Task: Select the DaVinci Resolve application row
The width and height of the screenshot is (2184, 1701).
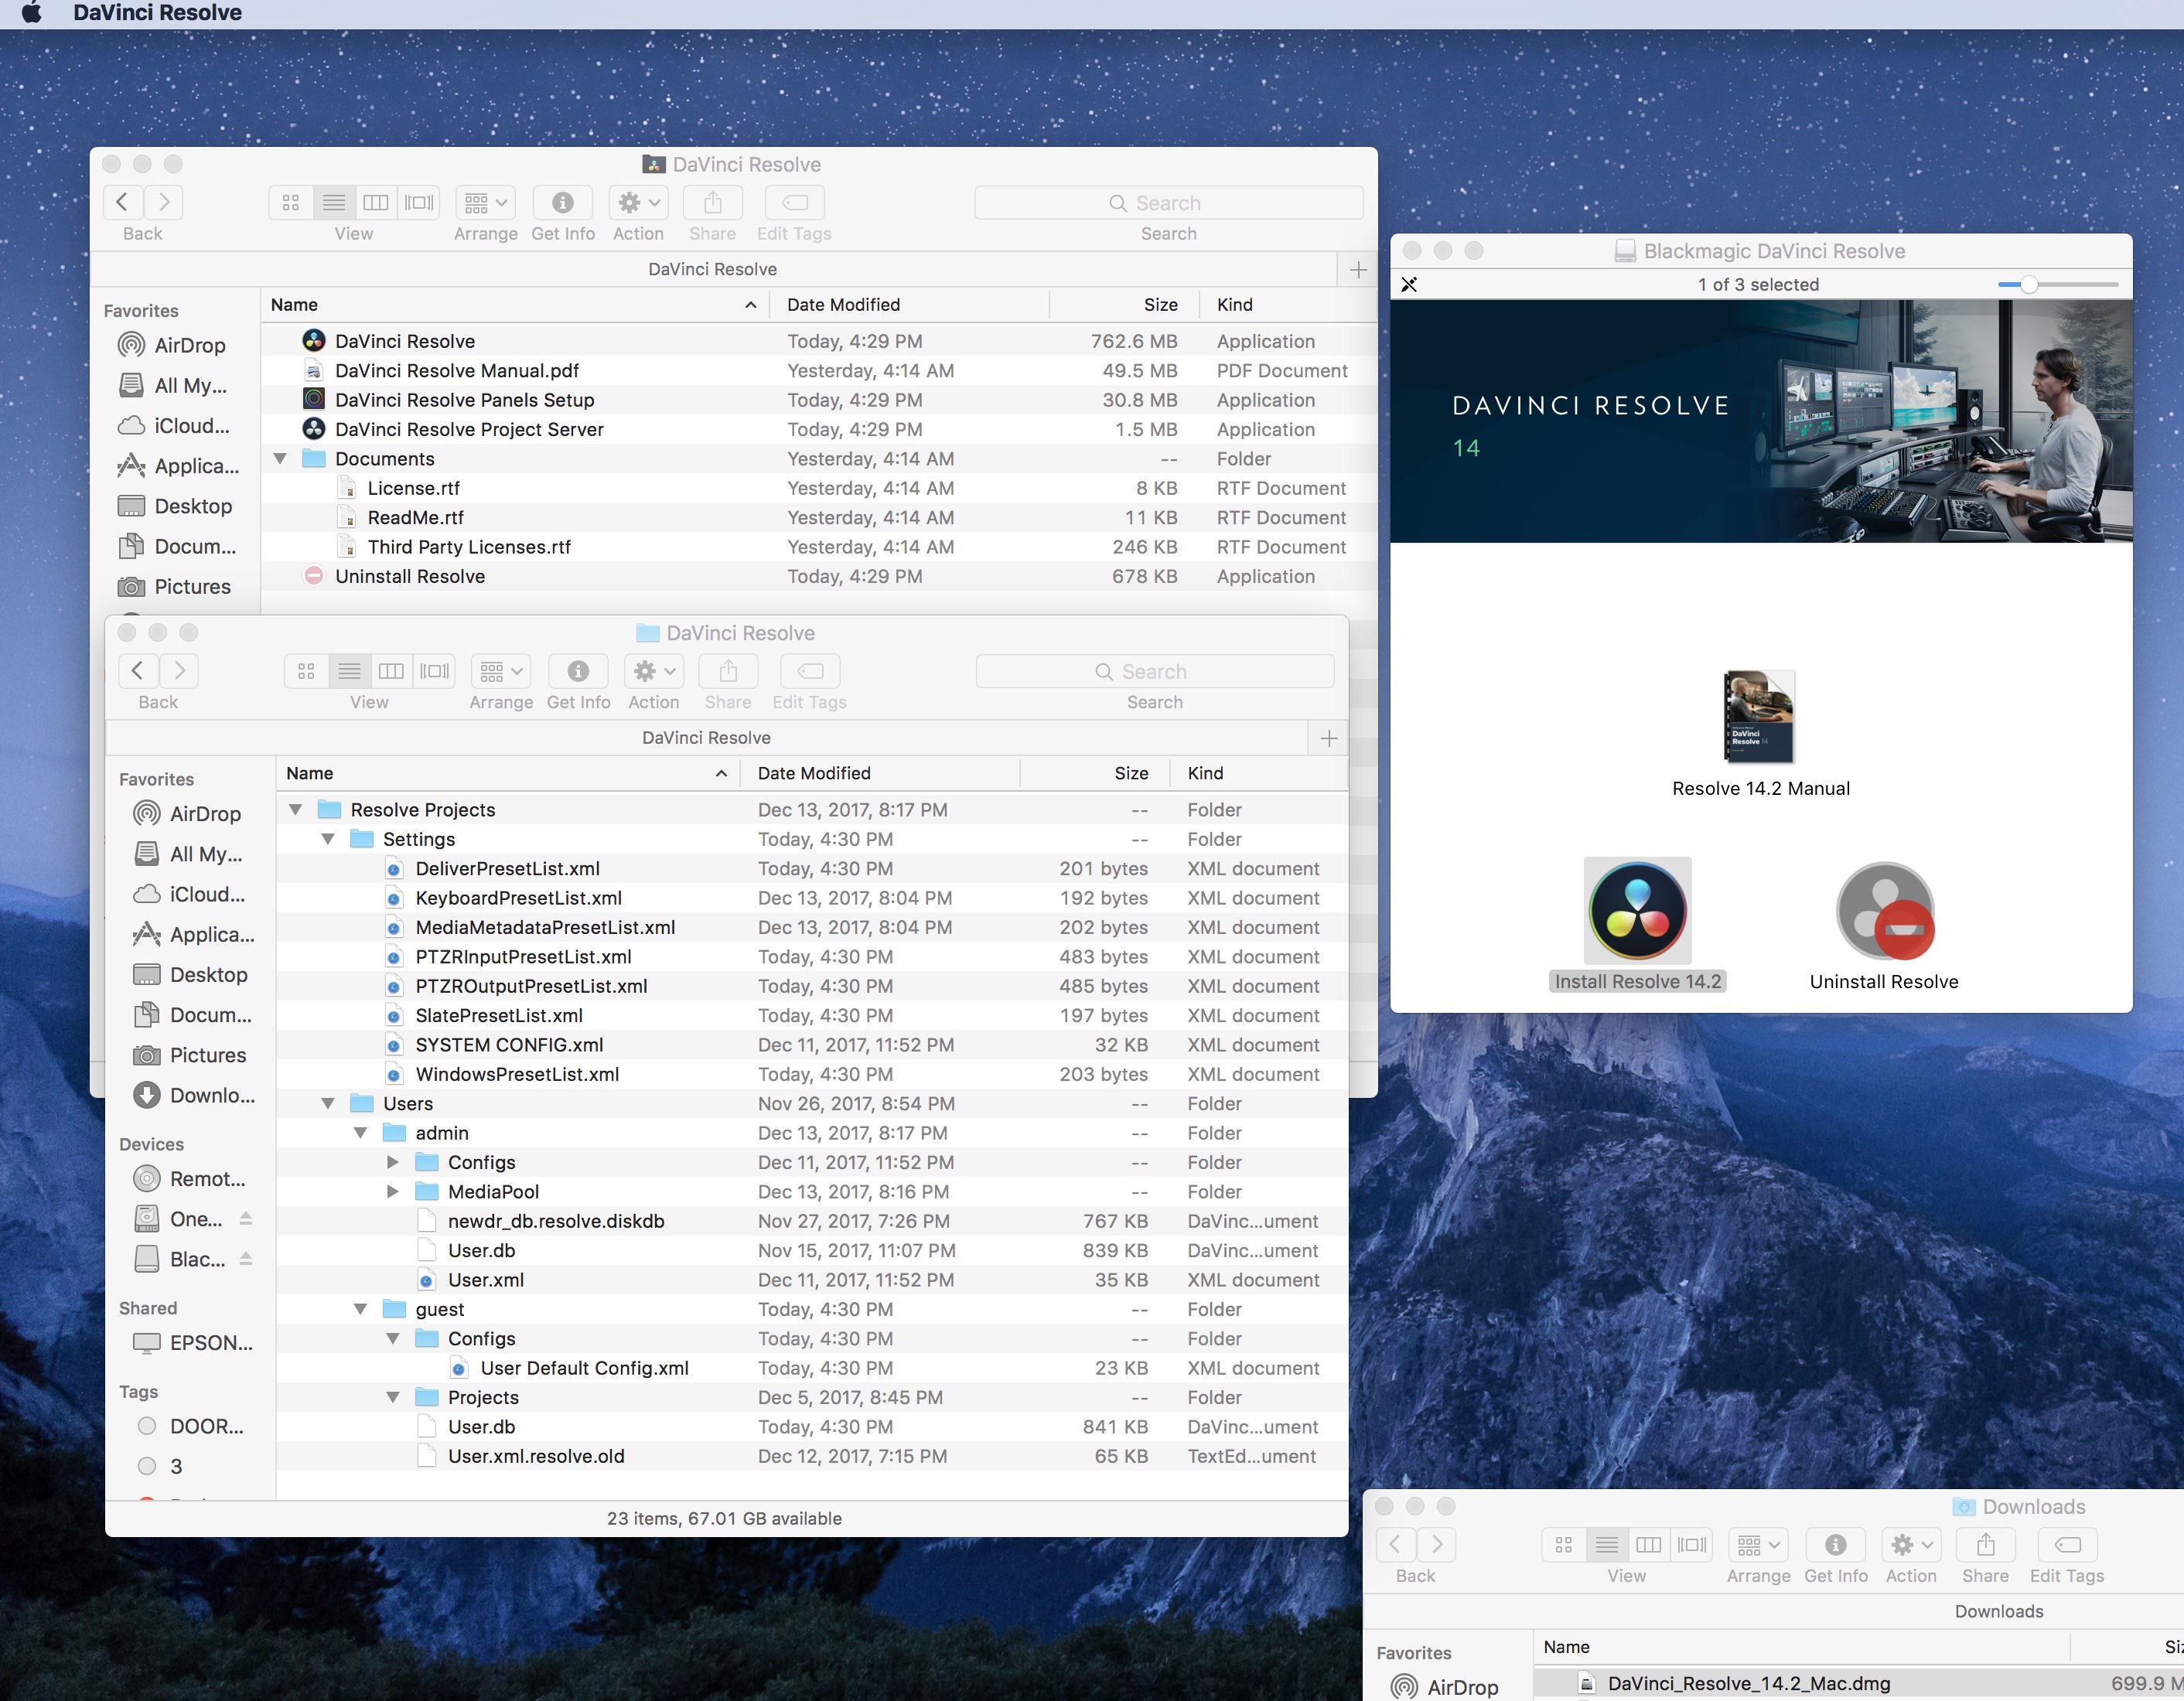Action: pos(819,341)
